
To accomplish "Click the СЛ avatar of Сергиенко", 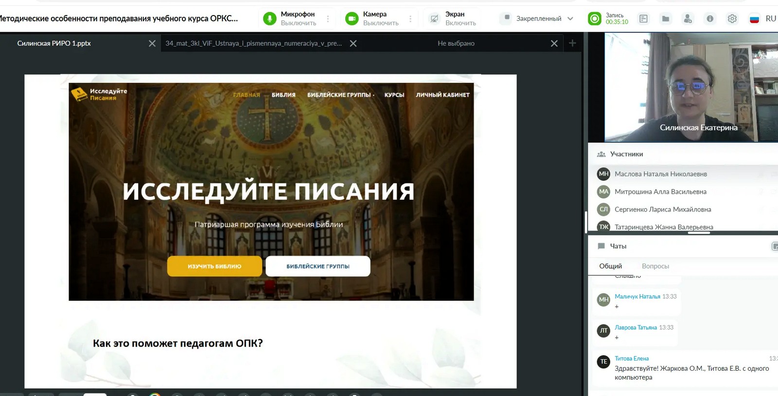I will click(x=603, y=210).
